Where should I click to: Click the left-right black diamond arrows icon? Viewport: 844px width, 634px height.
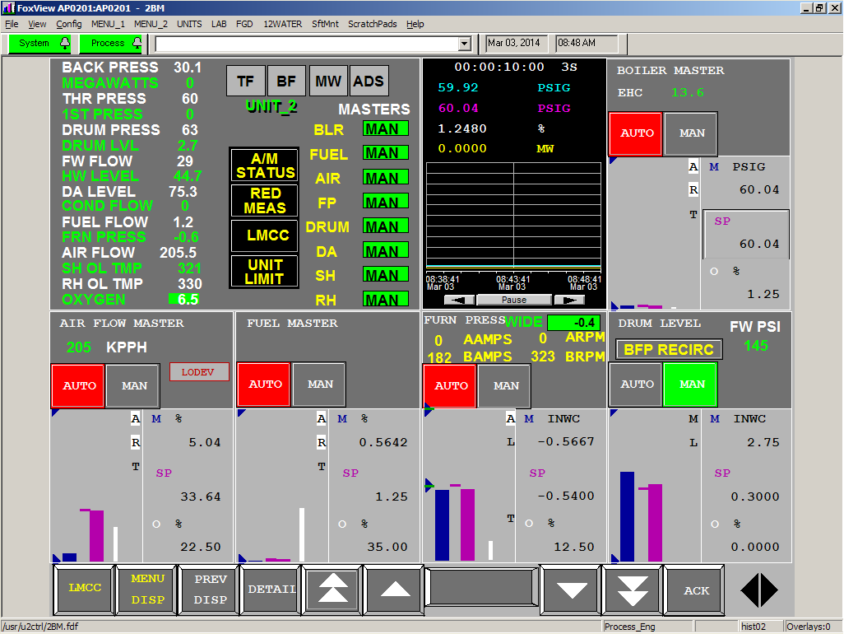pos(758,590)
